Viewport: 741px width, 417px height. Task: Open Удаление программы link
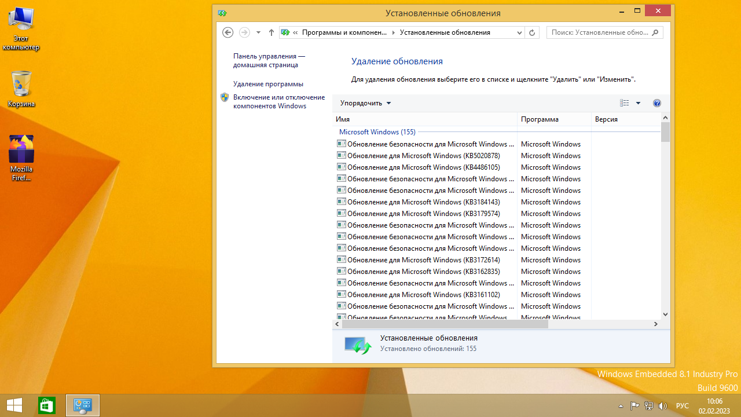tap(268, 84)
